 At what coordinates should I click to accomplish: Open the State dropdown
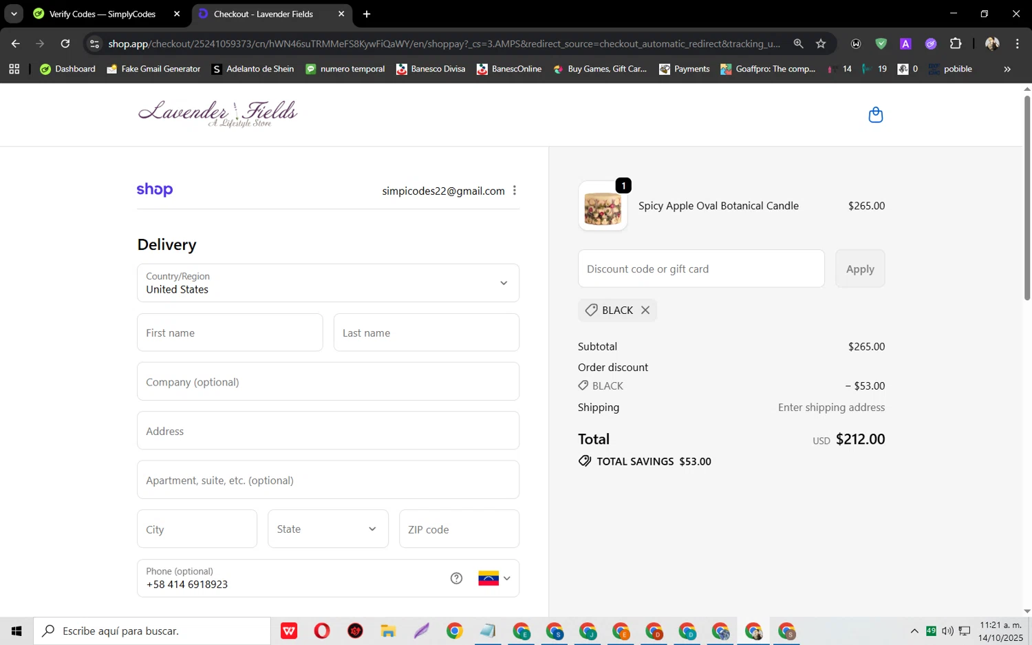point(327,529)
